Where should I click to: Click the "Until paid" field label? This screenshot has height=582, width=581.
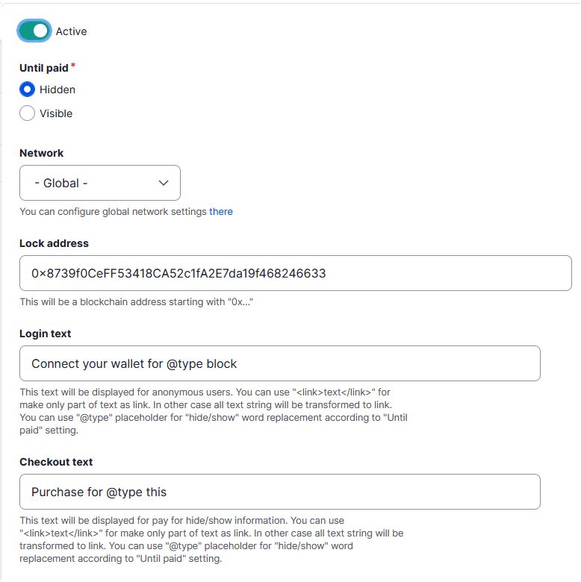[x=44, y=68]
